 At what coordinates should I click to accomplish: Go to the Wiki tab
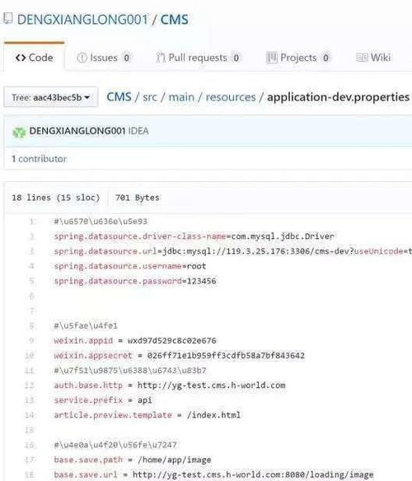click(373, 58)
